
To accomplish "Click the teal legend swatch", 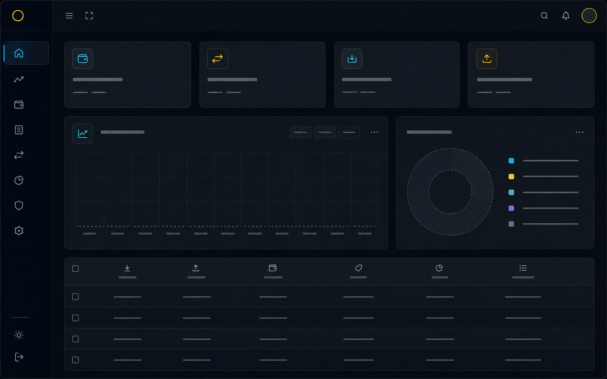I will [511, 192].
